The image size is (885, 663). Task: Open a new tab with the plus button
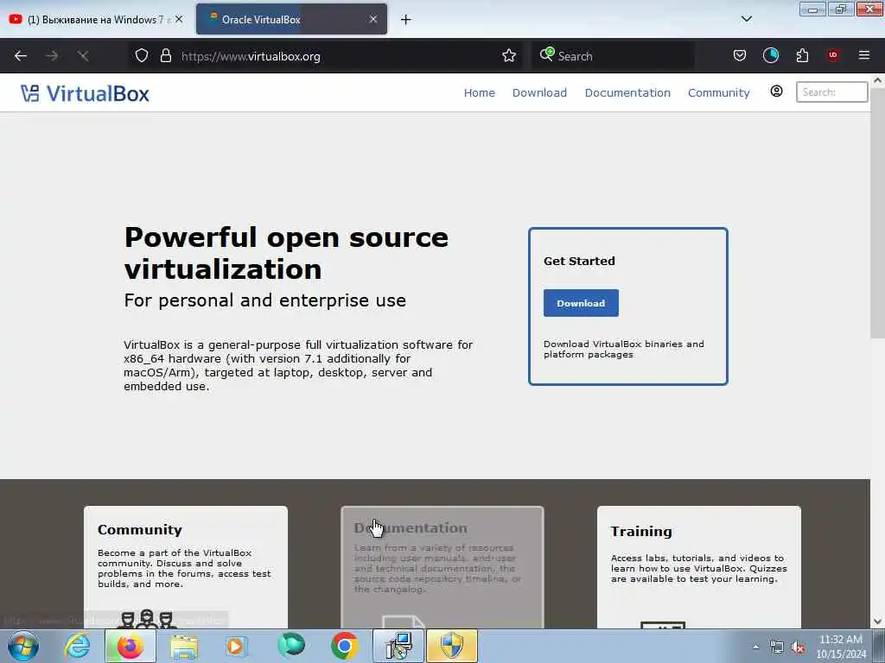point(405,20)
